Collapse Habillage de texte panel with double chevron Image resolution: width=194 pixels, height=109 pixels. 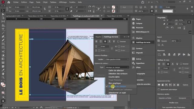125,37
